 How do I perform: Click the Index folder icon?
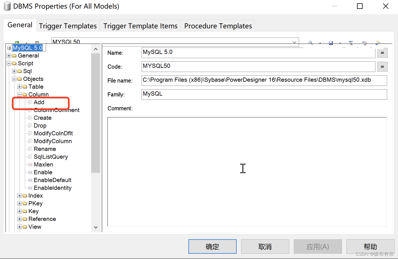click(x=25, y=196)
